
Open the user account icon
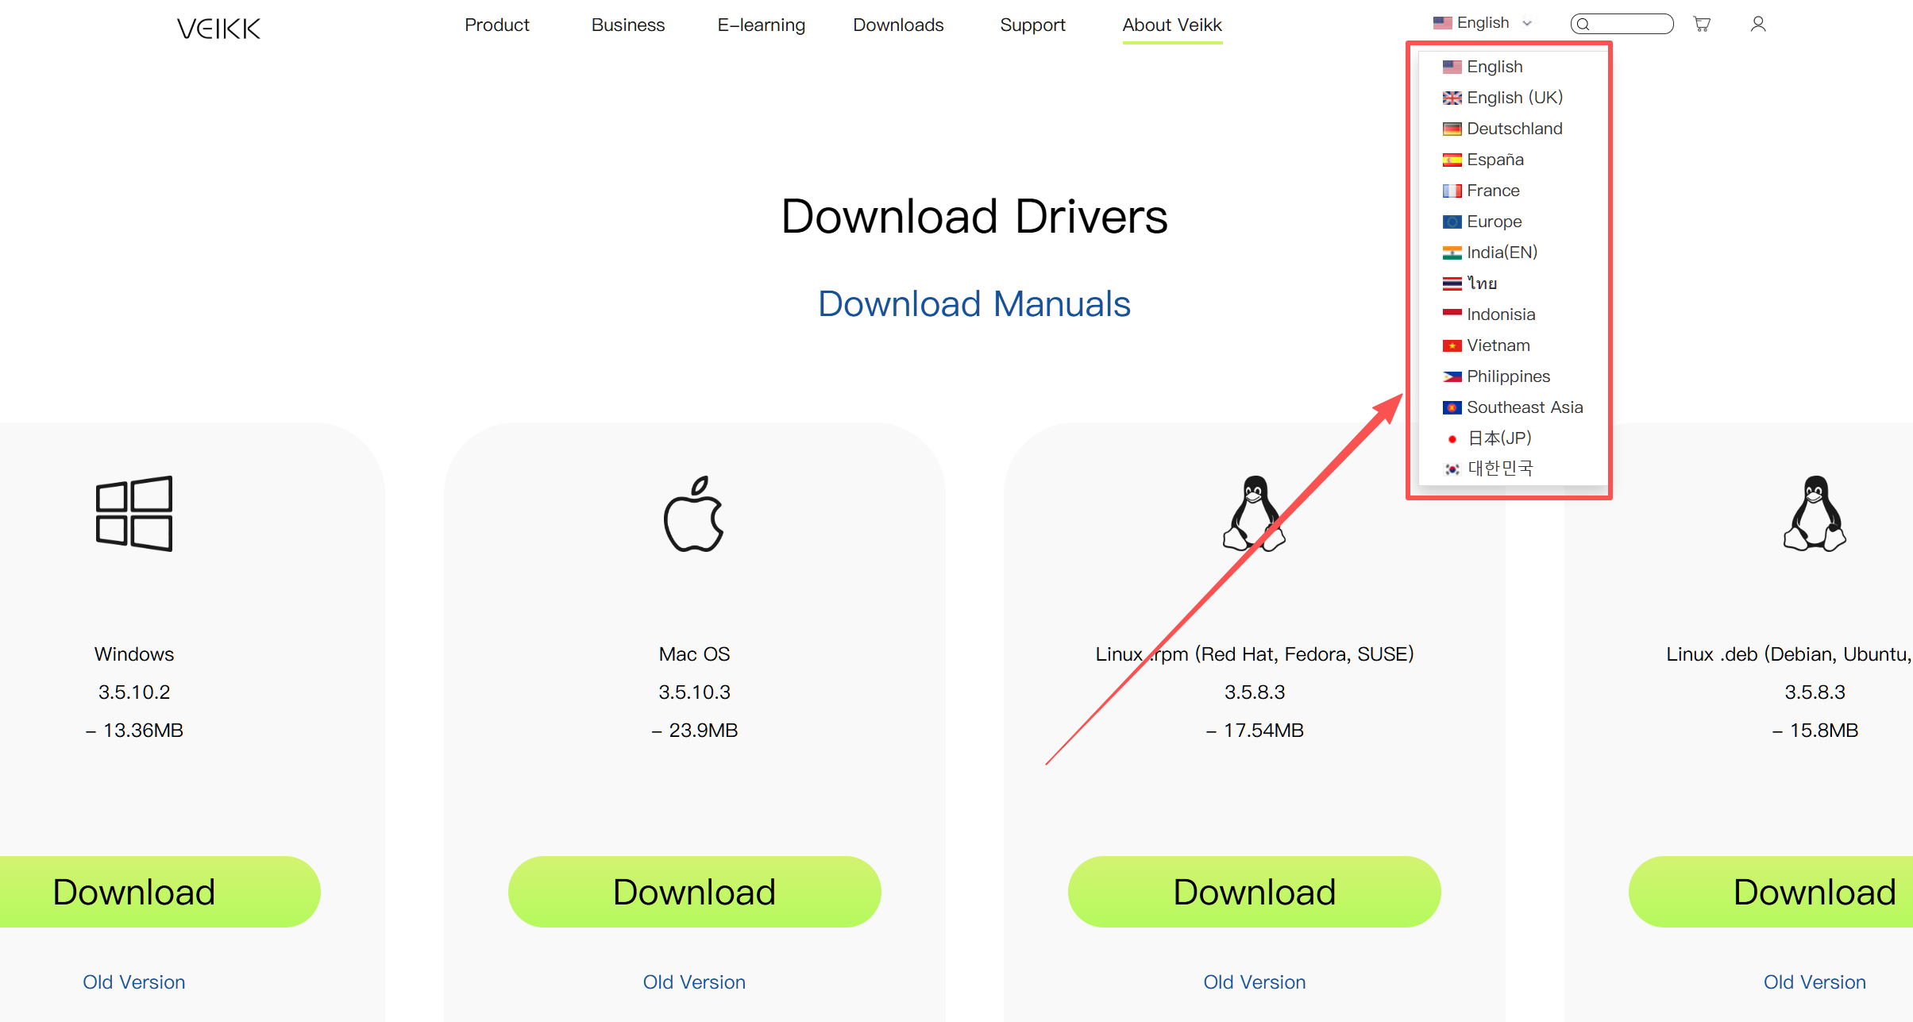pyautogui.click(x=1758, y=24)
